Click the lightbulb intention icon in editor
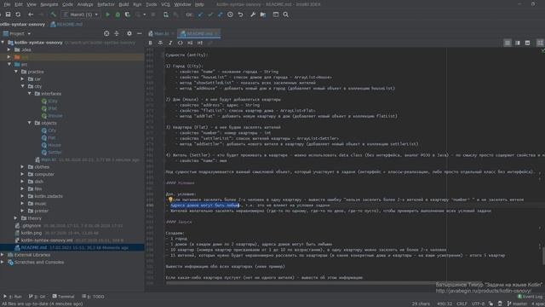Viewport: 545px width, 307px height. 170,200
